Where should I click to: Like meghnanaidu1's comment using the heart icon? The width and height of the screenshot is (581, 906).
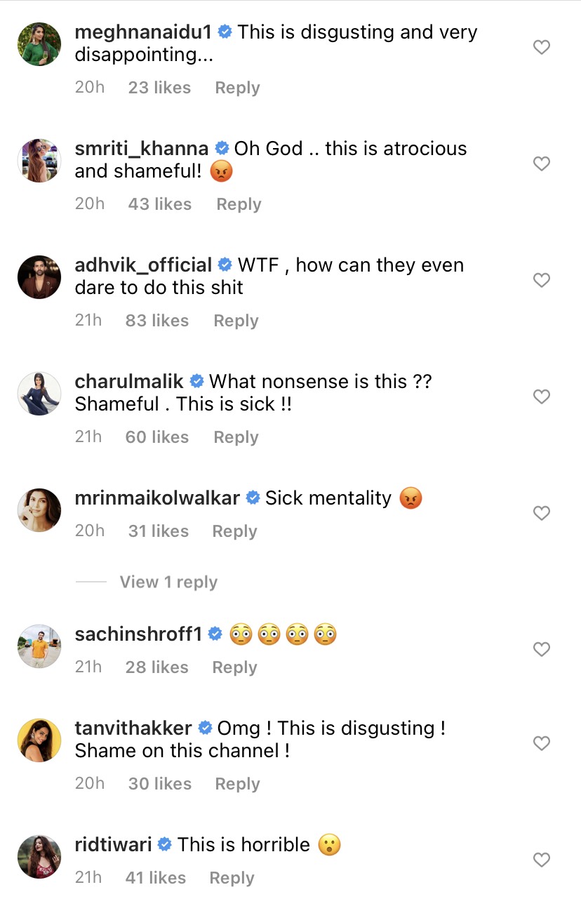coord(541,47)
